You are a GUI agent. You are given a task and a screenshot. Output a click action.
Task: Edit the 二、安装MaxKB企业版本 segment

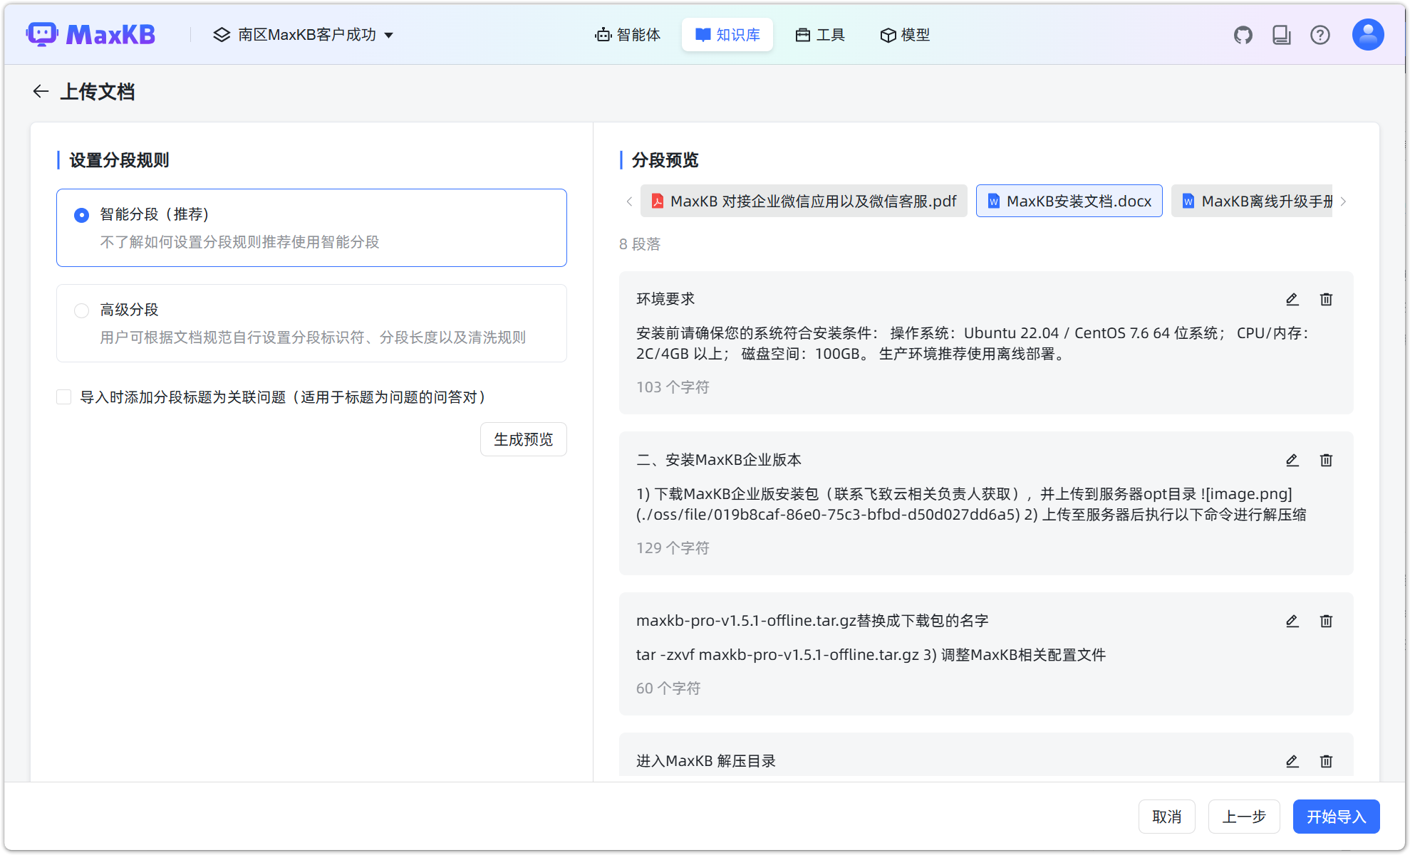1292,460
